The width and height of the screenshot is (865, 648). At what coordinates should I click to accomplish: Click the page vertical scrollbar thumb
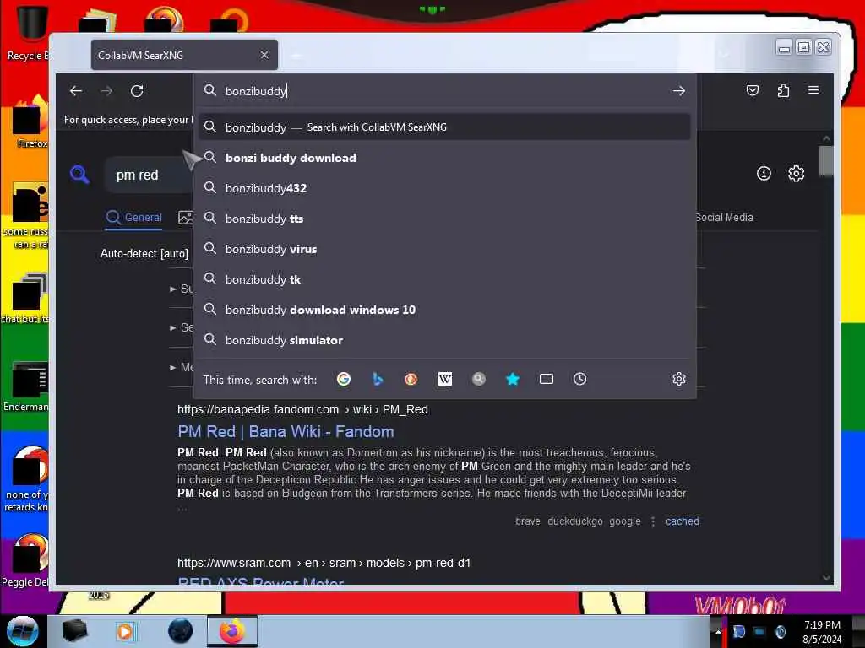tap(826, 161)
